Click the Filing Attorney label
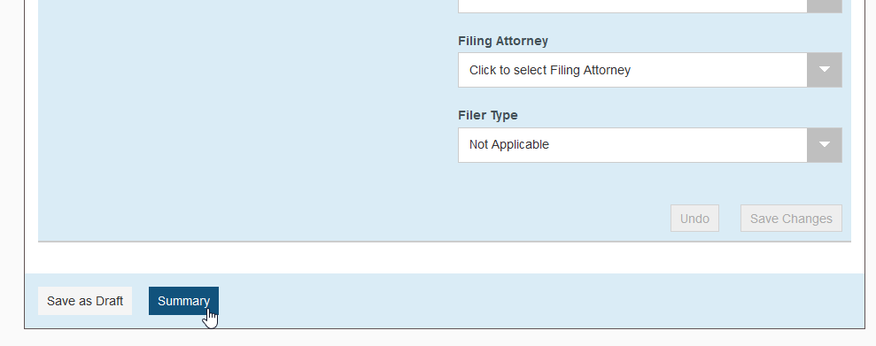The height and width of the screenshot is (346, 876). (x=503, y=41)
